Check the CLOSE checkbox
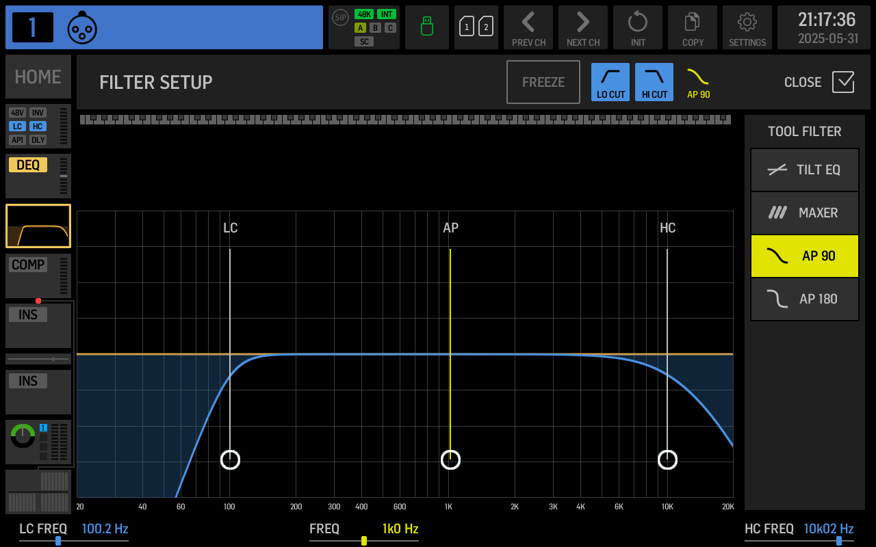 click(843, 82)
